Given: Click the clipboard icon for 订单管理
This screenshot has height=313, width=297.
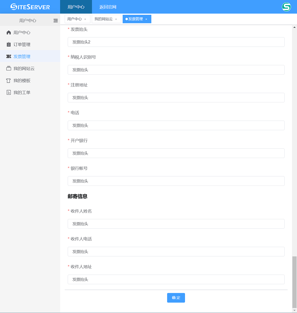Looking at the screenshot, I should [9, 45].
